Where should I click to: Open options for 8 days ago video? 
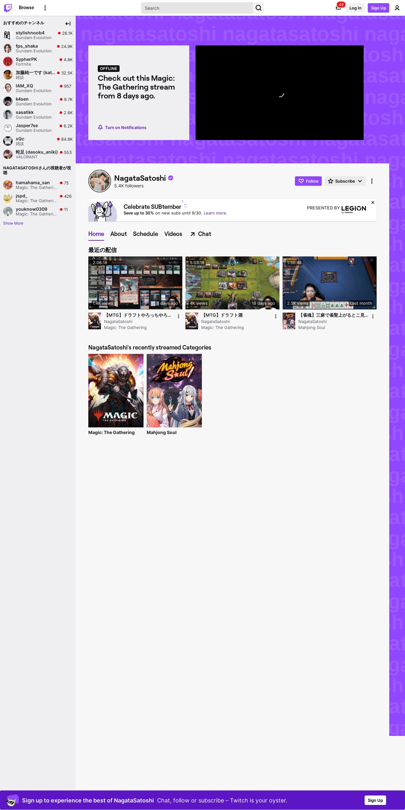pyautogui.click(x=179, y=316)
